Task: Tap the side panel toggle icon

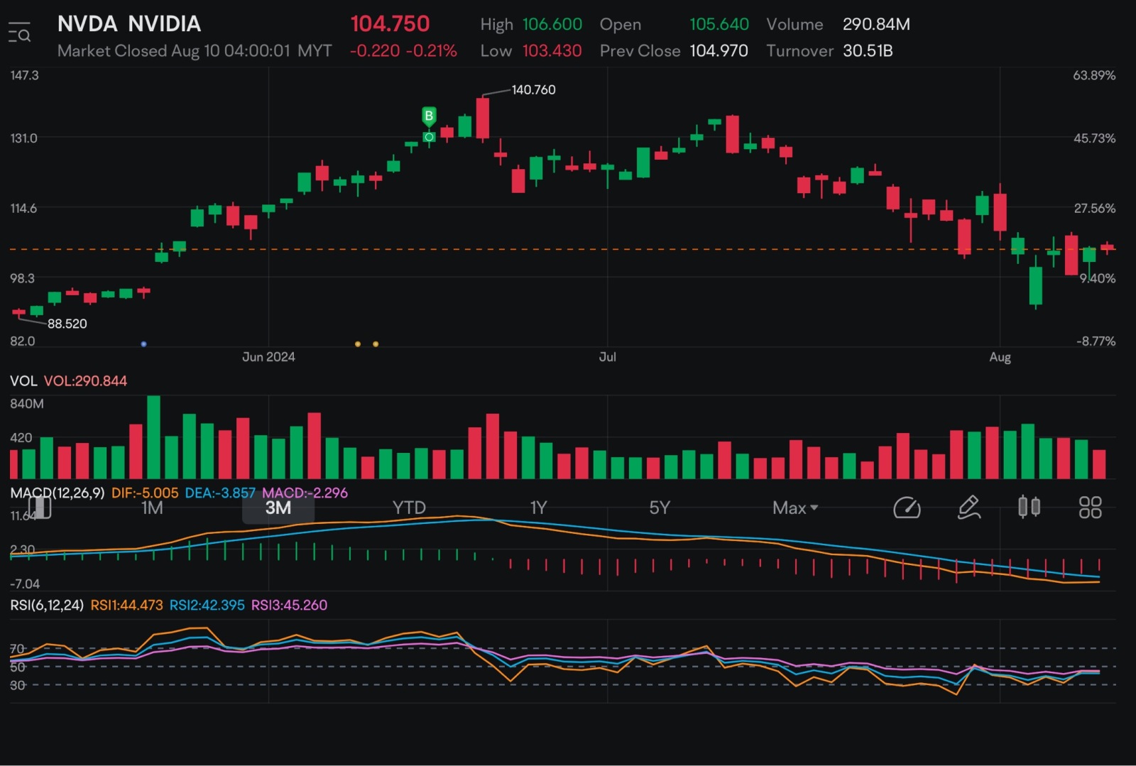Action: click(x=40, y=507)
